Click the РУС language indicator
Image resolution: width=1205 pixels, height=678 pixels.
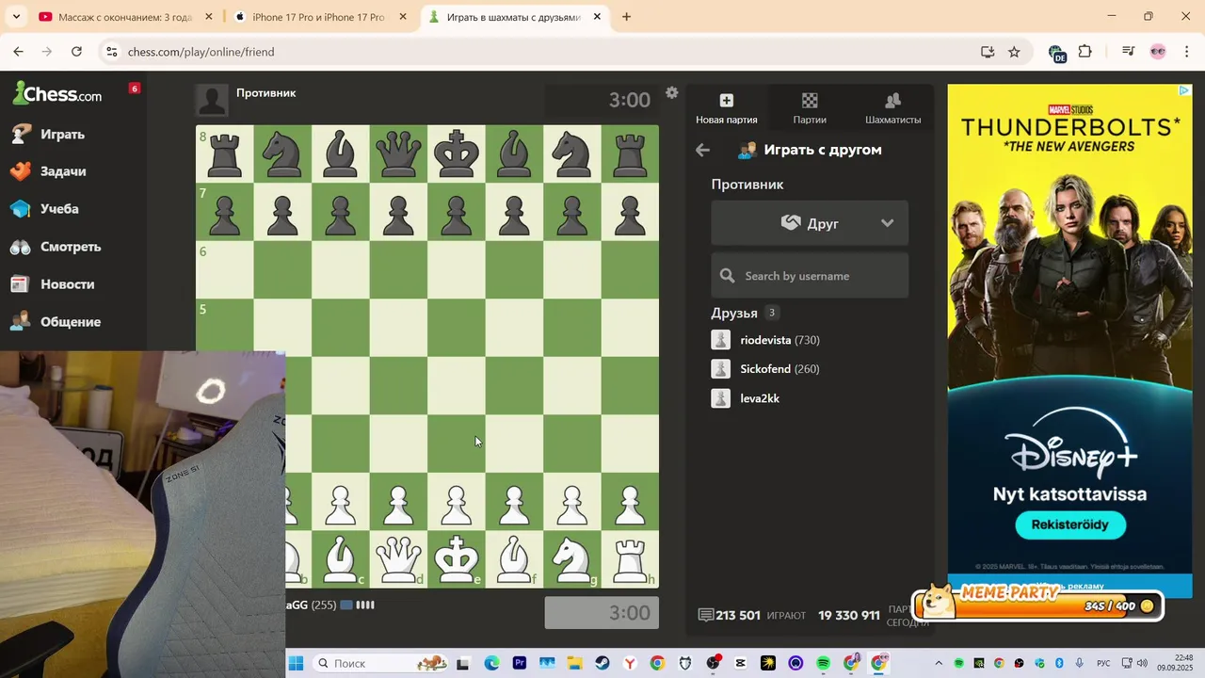[x=1104, y=663]
